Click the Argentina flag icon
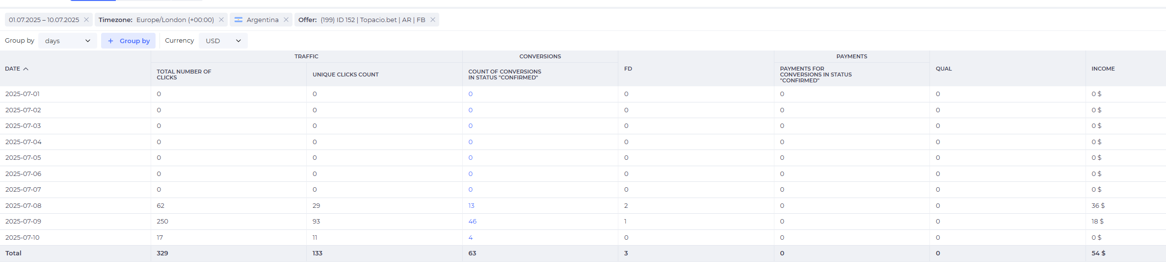The height and width of the screenshot is (275, 1166). point(238,20)
